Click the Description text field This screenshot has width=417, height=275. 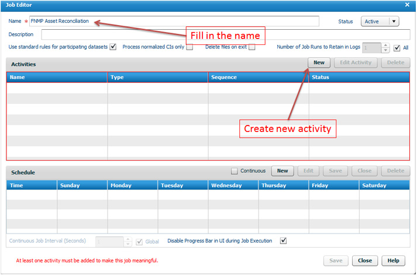225,35
